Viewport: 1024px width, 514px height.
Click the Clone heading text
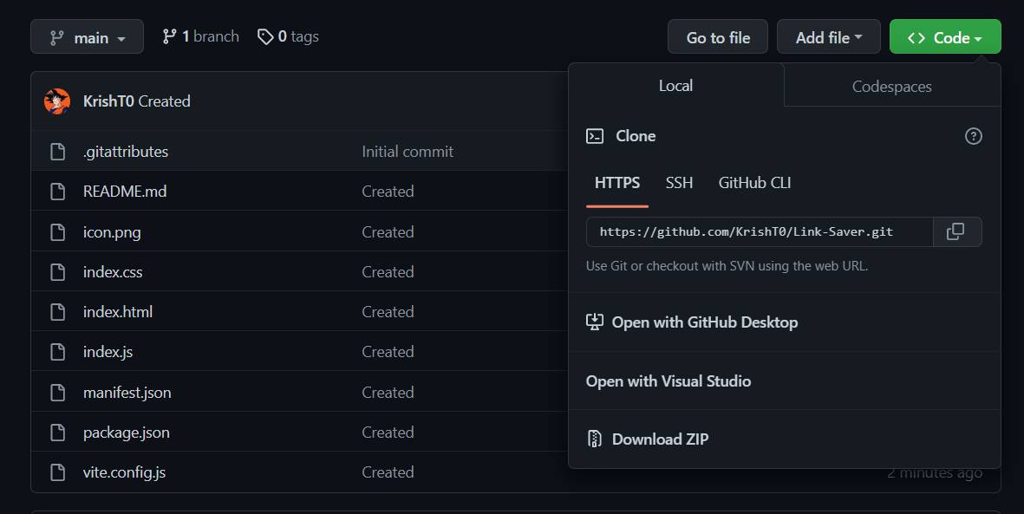point(636,136)
